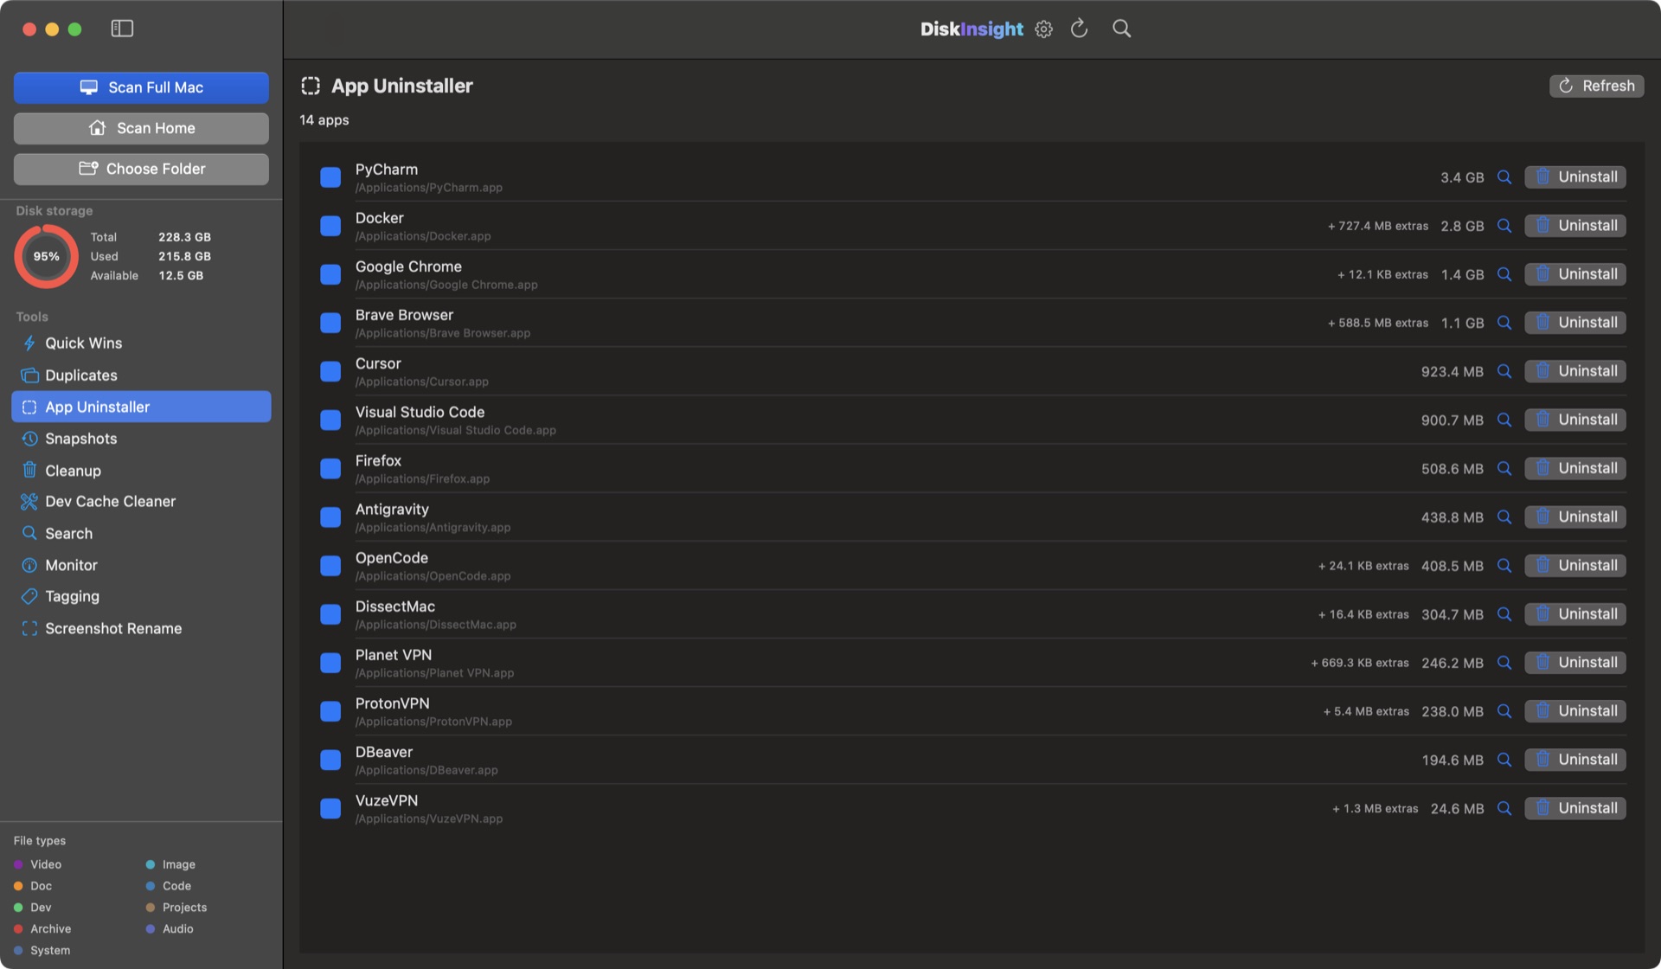Screen dimensions: 1661x969
Task: Click the magnifier icon for Visual Studio Code
Action: pos(1504,419)
